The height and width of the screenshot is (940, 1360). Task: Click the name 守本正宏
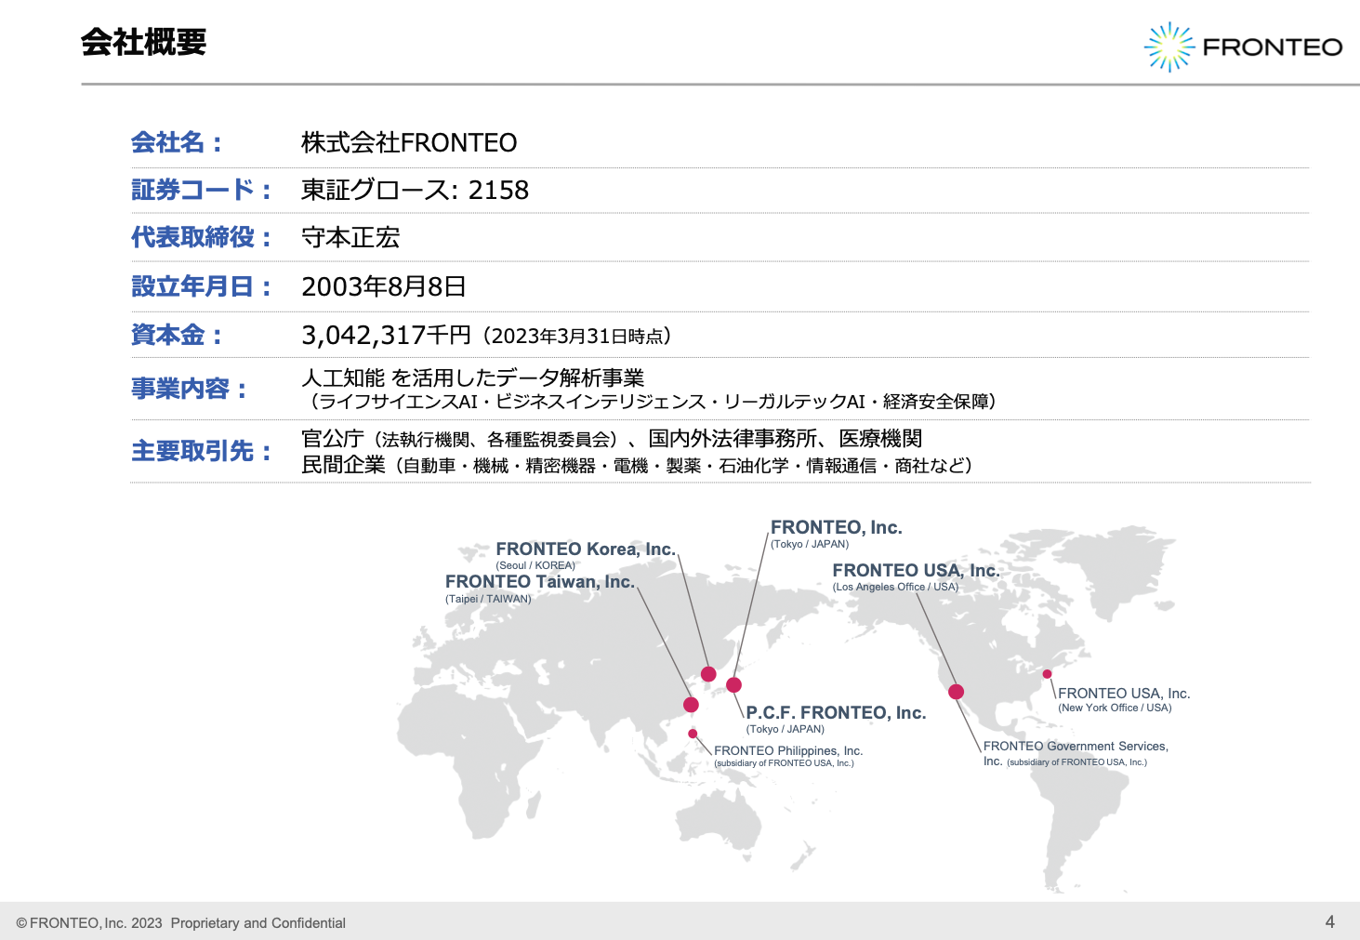point(350,237)
